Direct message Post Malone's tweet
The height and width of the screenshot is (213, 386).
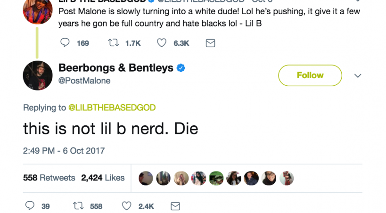click(x=175, y=206)
